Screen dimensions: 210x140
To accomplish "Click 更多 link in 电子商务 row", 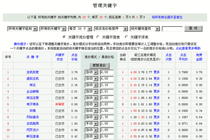I will (x=156, y=104).
